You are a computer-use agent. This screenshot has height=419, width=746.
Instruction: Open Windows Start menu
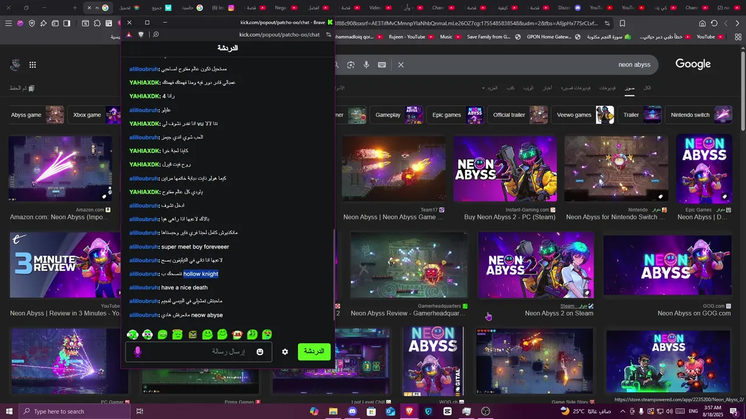9,411
